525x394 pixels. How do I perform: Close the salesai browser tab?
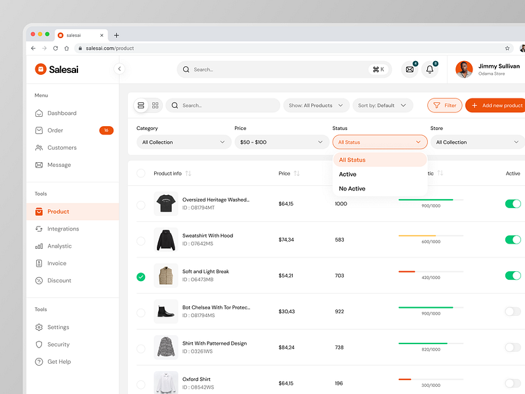pyautogui.click(x=102, y=35)
